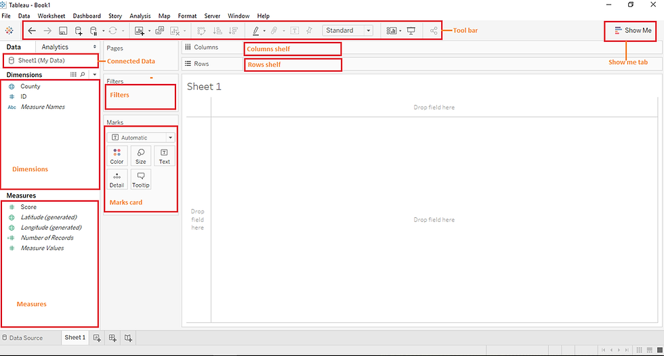This screenshot has width=664, height=356.
Task: Open the show/hide cards dropdown arrow
Action: pyautogui.click(x=400, y=31)
